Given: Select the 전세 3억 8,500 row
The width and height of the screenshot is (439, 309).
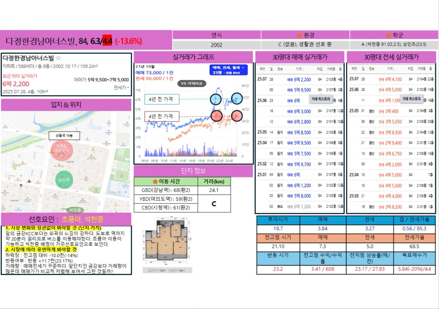Looking at the screenshot, I should click(391, 132).
